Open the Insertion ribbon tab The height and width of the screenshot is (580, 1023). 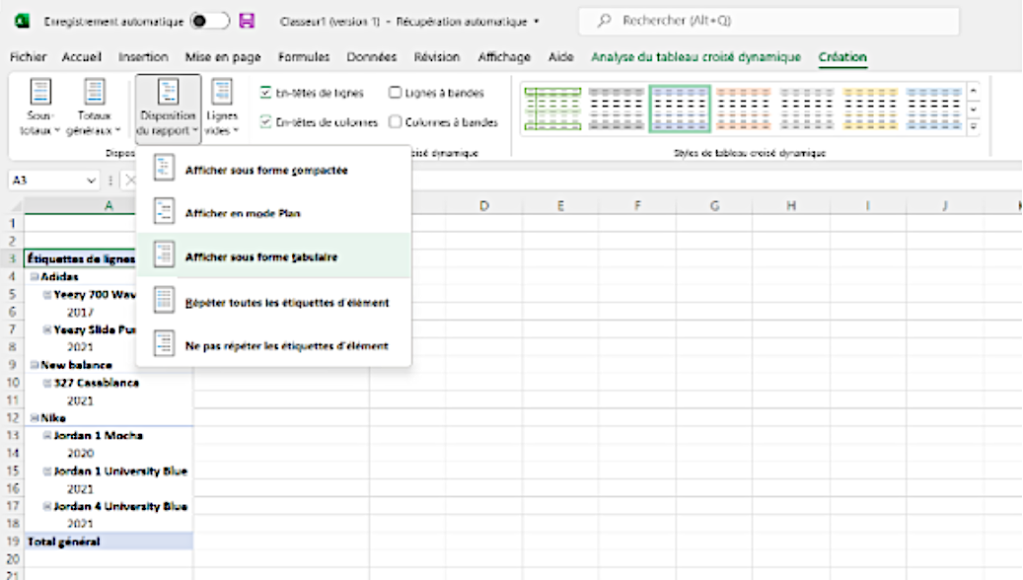point(143,57)
